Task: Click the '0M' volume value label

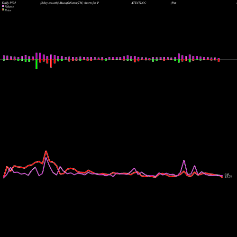Action: pyautogui.click(x=227, y=174)
